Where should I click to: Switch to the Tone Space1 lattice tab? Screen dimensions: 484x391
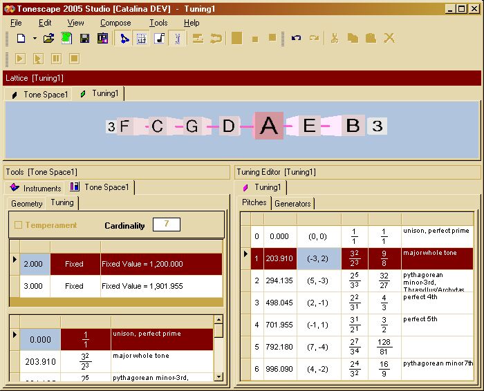click(x=39, y=95)
